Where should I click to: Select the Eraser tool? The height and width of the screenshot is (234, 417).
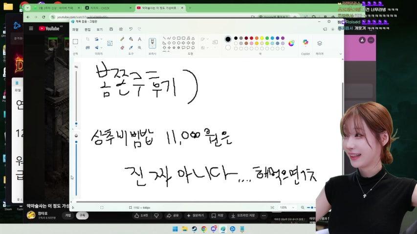click(x=122, y=48)
